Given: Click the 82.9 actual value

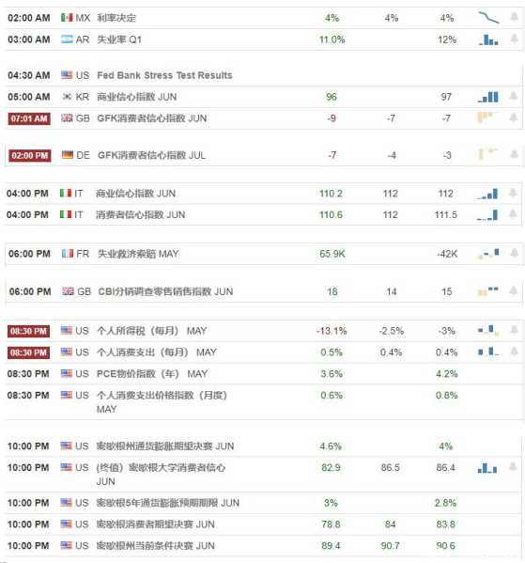Looking at the screenshot, I should [x=331, y=467].
